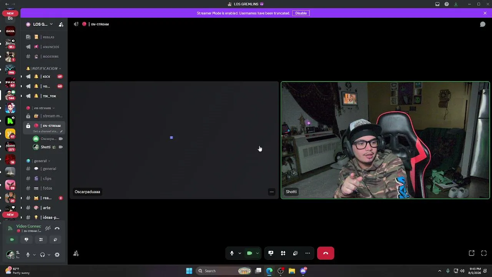
Task: Collapse the NOTIFICACION category
Action: point(43,68)
